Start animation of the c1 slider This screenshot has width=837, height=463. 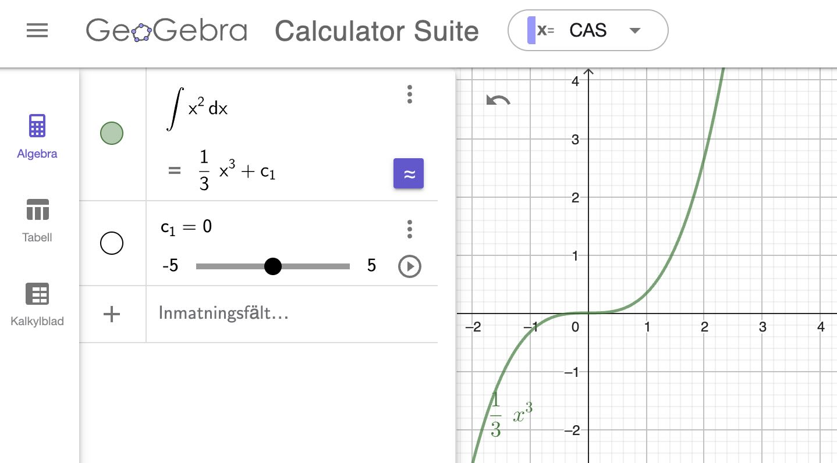[x=410, y=266]
